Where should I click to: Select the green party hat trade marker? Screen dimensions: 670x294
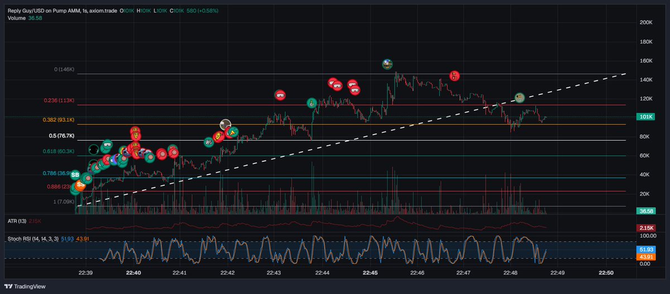coord(232,132)
